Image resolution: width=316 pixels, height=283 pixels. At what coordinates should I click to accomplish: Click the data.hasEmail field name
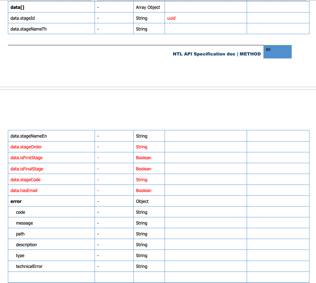pos(24,190)
